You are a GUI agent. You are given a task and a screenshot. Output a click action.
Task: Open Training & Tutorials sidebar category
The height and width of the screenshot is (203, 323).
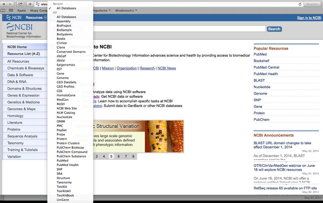25,150
